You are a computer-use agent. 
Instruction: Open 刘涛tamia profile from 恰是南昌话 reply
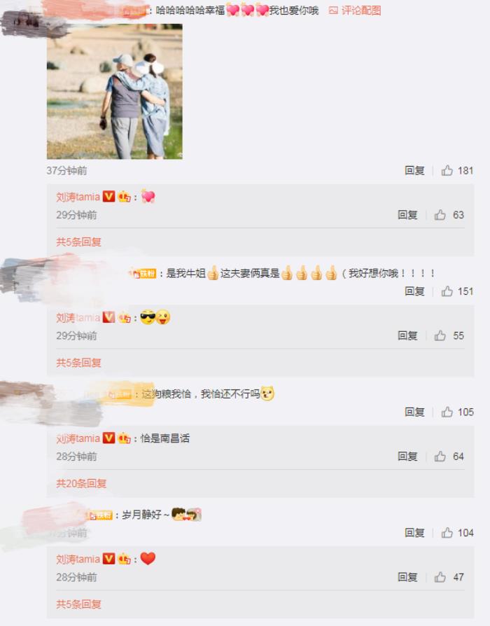[x=78, y=438]
